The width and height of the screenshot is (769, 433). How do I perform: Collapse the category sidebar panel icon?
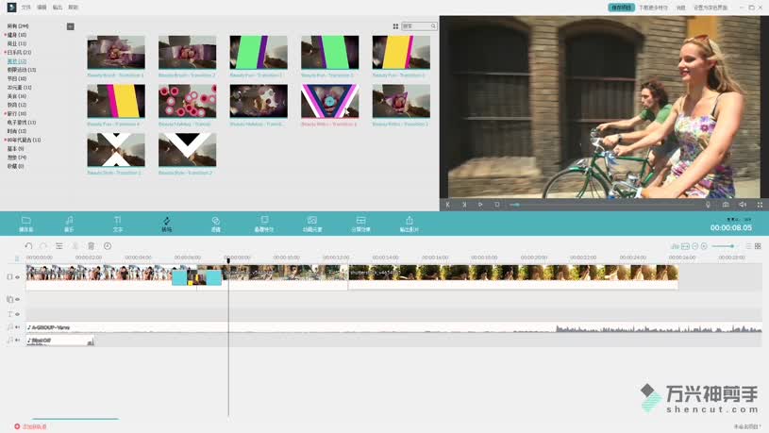(71, 26)
